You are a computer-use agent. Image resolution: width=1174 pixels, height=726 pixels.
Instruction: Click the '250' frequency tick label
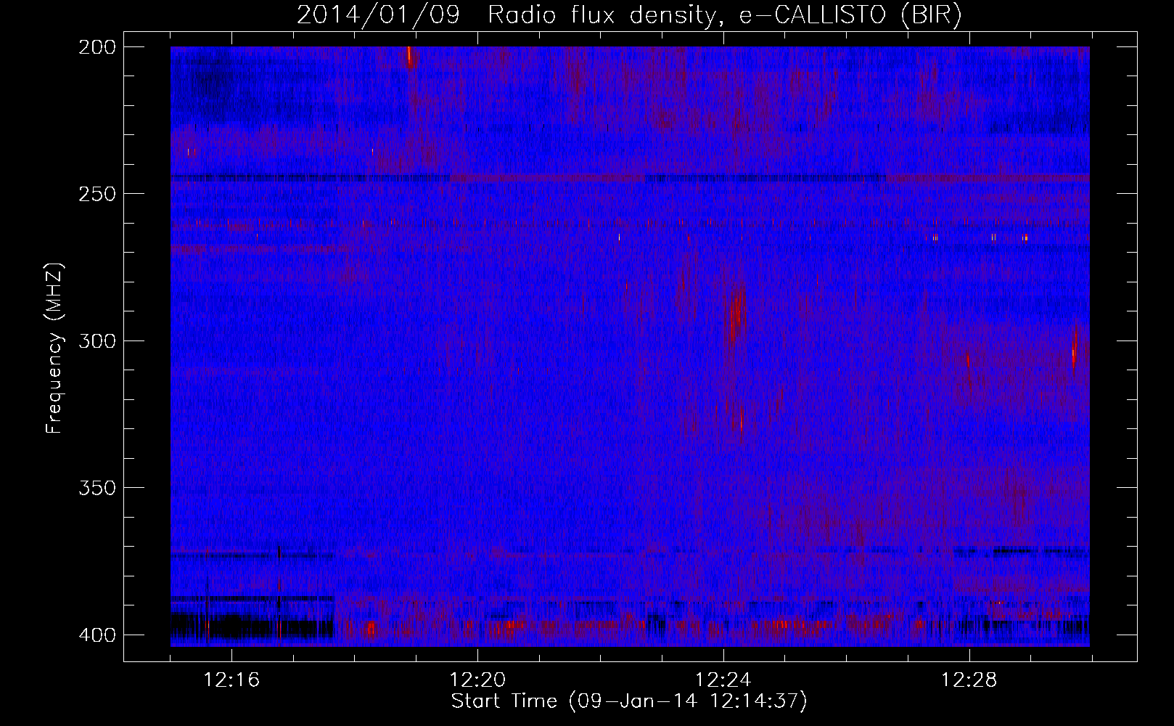tap(97, 194)
